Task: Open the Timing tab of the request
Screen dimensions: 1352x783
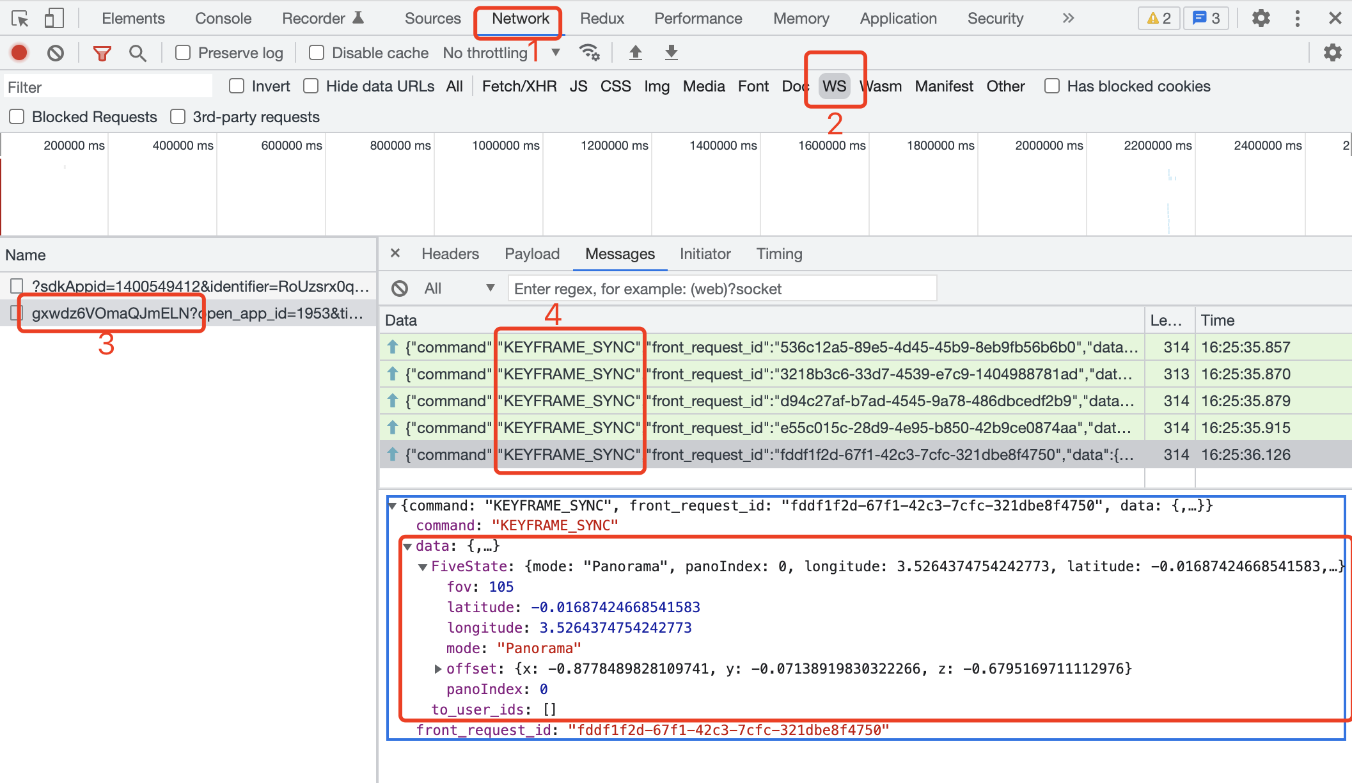Action: [x=779, y=254]
